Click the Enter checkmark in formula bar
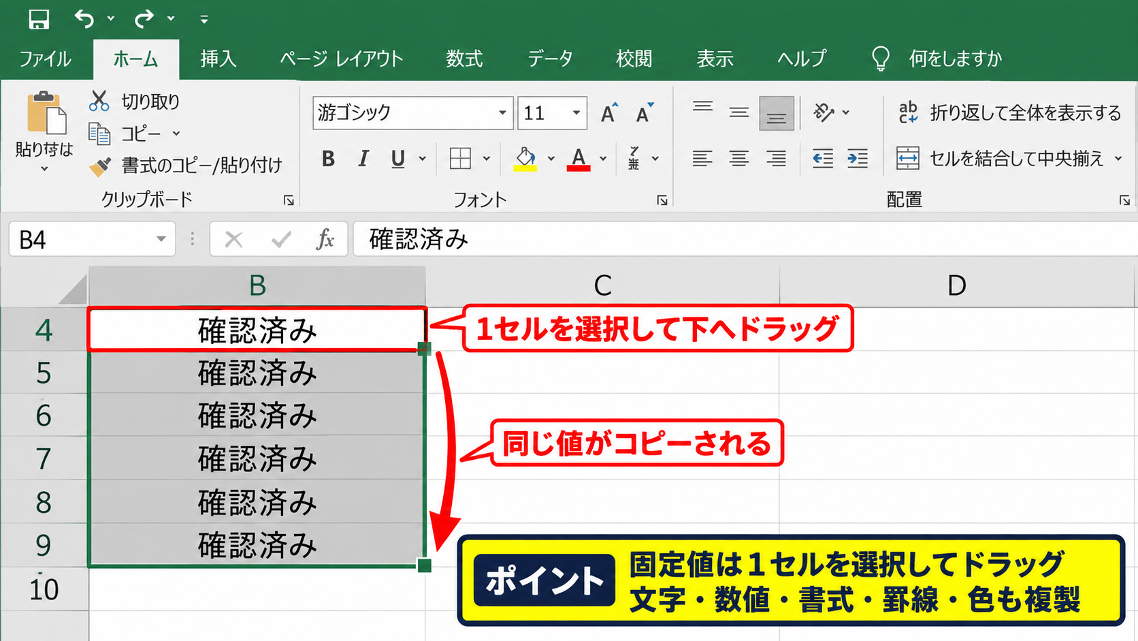Screen dimensions: 1138x641 click(x=281, y=239)
